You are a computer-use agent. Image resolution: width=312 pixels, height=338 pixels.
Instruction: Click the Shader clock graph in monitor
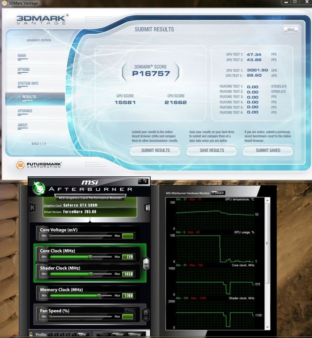tap(215, 315)
